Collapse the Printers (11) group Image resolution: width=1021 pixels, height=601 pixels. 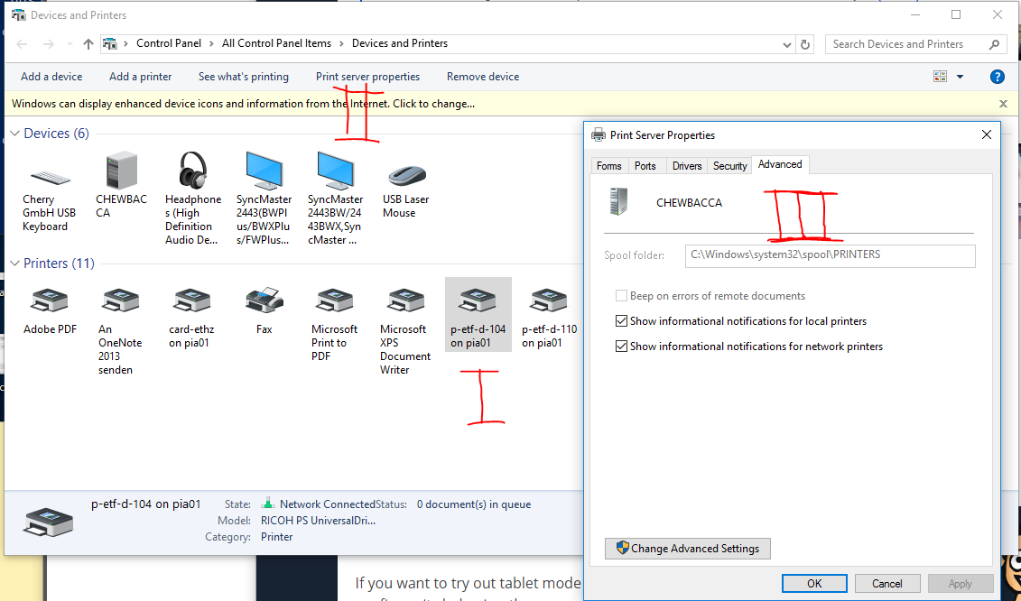pos(14,264)
